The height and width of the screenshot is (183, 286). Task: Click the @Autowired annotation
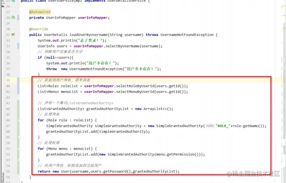click(x=40, y=12)
